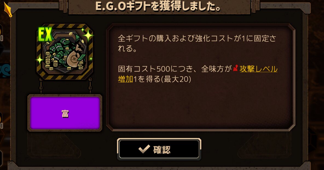Click the large green sparkle on gift frame

88,35
